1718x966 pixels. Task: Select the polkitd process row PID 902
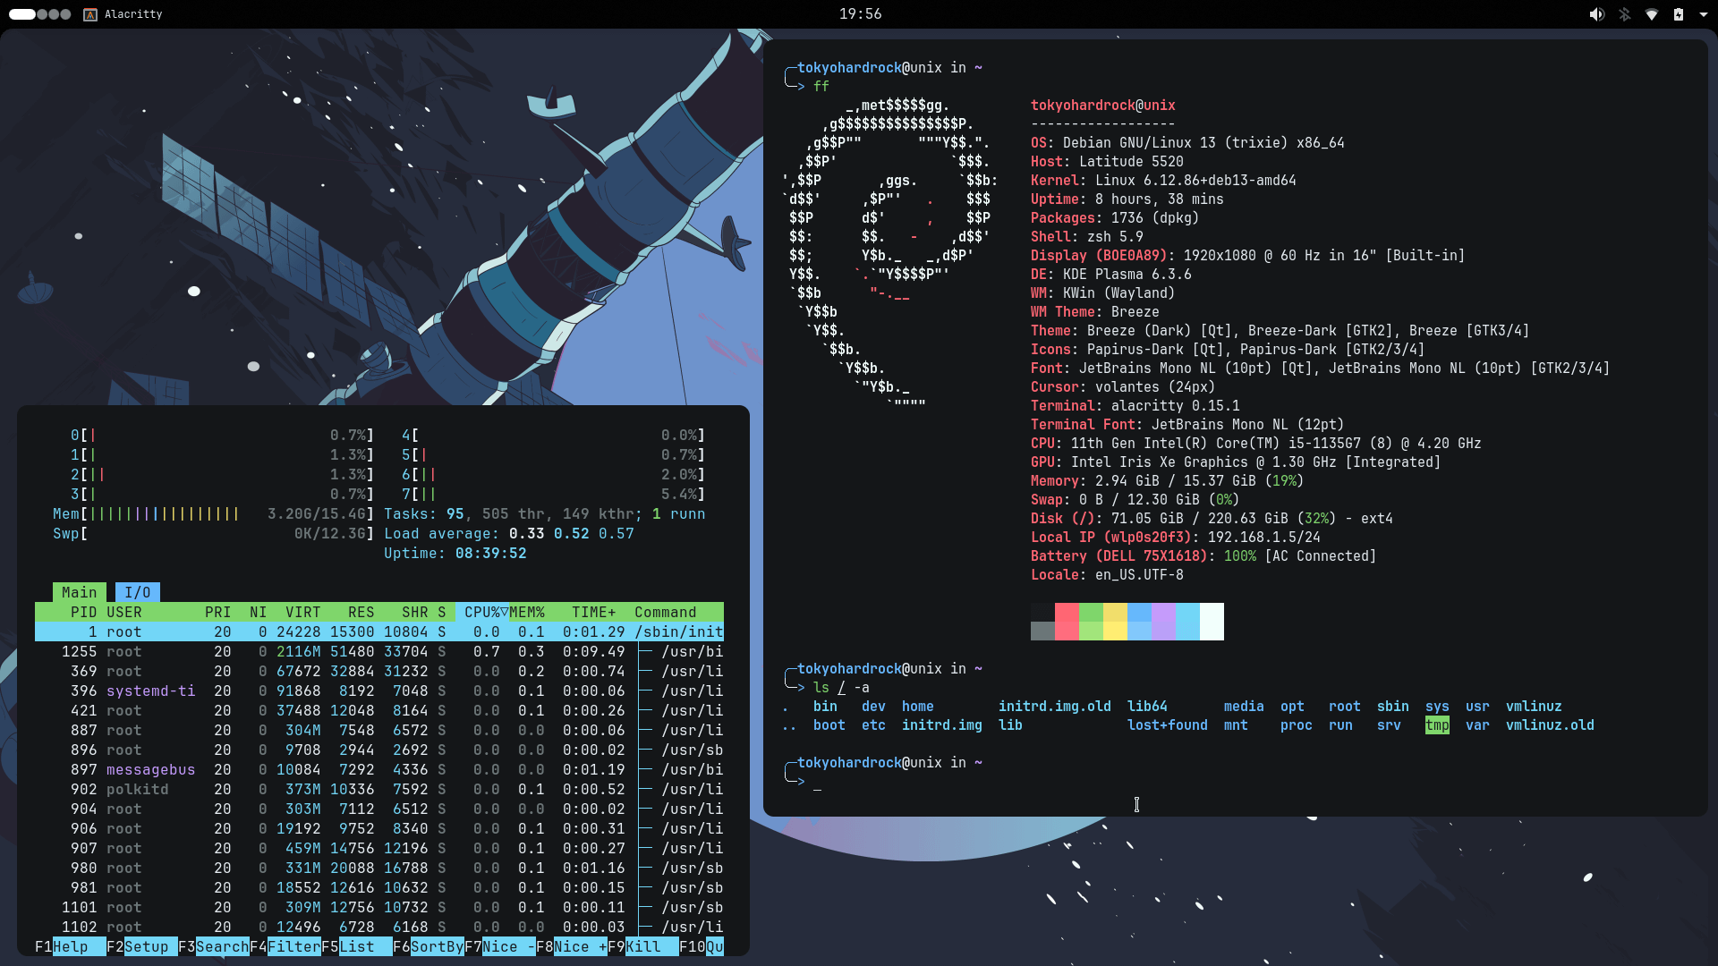point(379,789)
